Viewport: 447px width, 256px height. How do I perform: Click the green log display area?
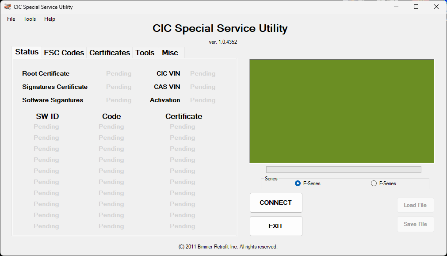pyautogui.click(x=341, y=111)
